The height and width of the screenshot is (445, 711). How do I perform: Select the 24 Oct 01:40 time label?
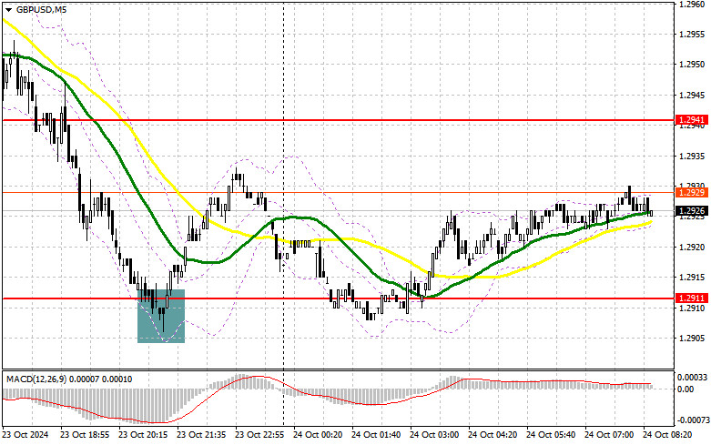click(x=376, y=435)
